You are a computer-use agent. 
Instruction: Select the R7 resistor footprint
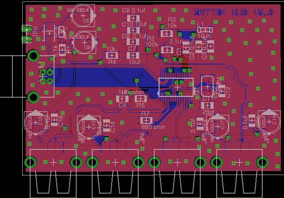coord(146,120)
